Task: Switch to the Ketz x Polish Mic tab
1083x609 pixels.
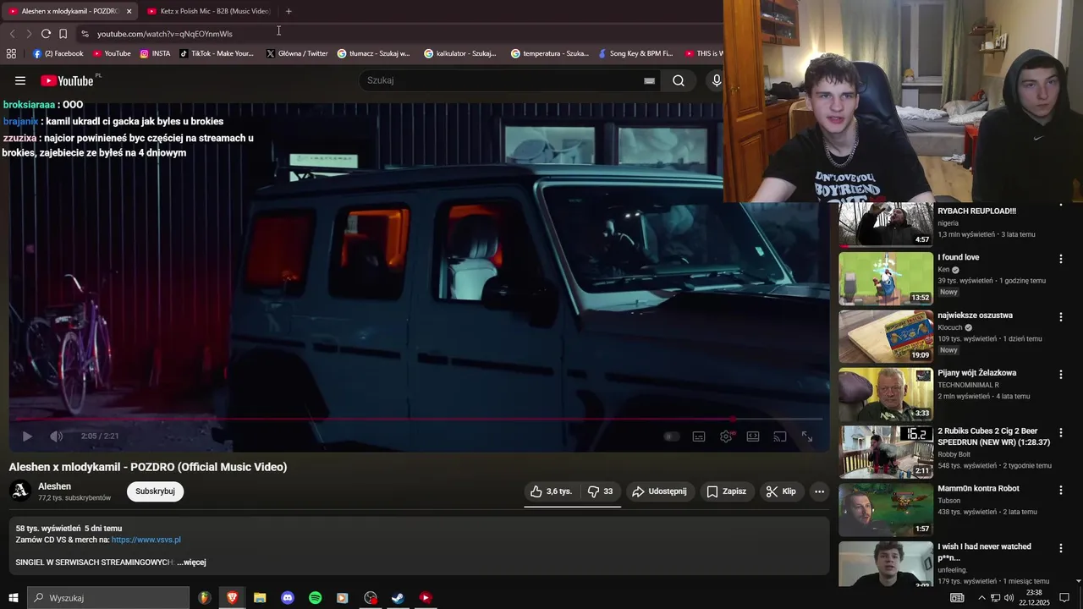Action: (x=208, y=11)
